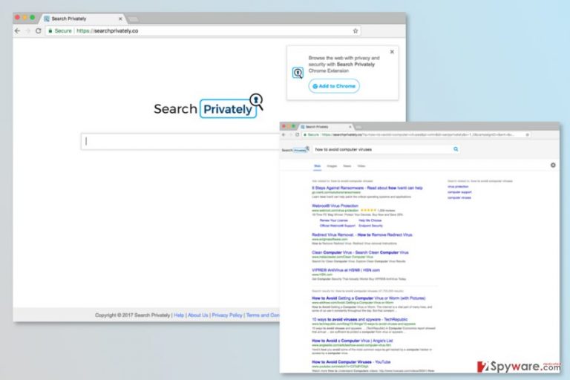Open the 'Redirect Virus Removal' result

coord(362,235)
